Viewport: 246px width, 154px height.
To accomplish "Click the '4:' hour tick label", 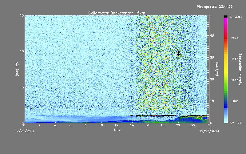I will (x=55, y=125).
